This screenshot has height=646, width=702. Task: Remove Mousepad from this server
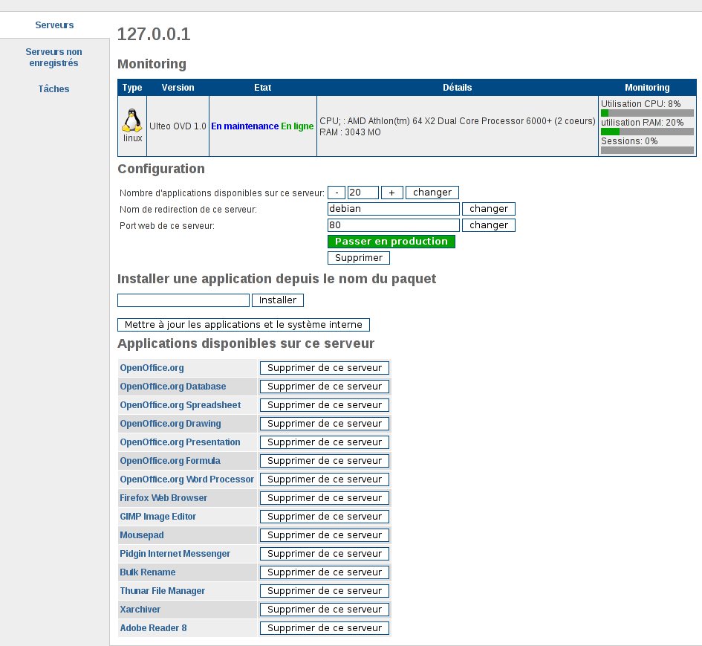(x=325, y=535)
